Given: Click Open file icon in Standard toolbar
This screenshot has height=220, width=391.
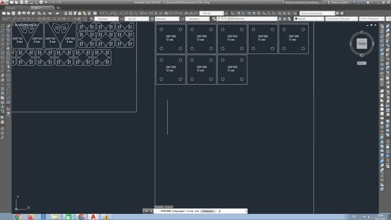Looking at the screenshot, I should [9, 13].
